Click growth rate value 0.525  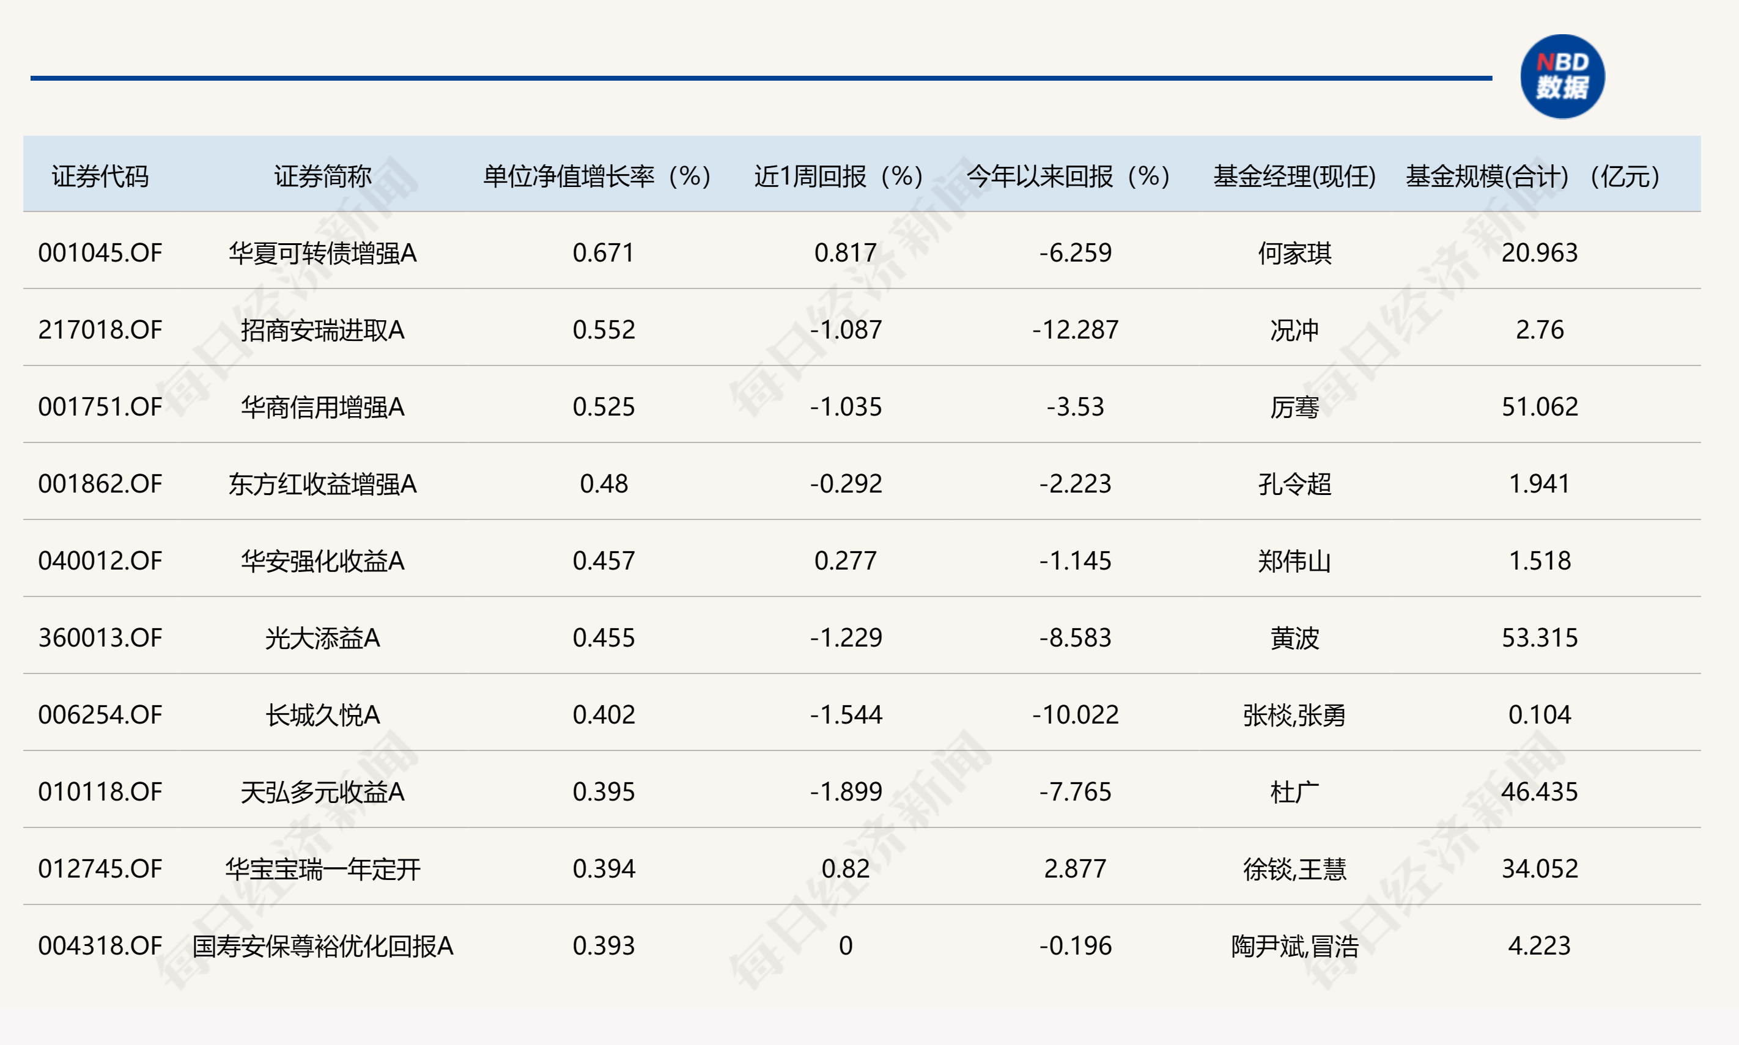click(x=604, y=406)
